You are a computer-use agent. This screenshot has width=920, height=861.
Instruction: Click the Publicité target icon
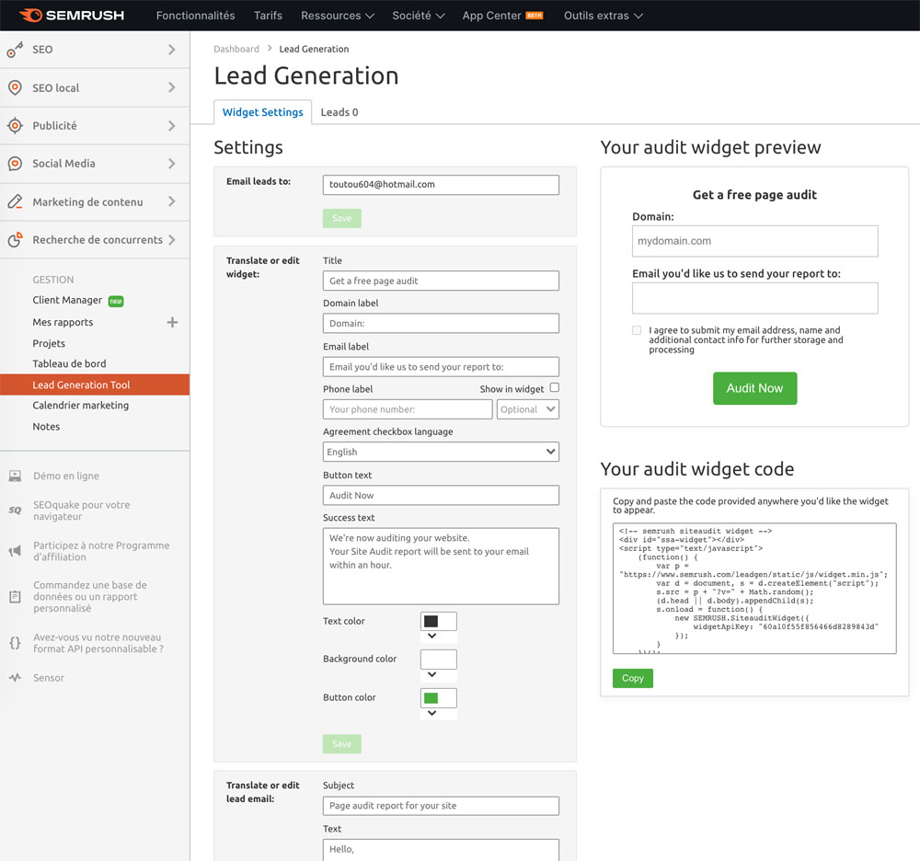point(16,125)
